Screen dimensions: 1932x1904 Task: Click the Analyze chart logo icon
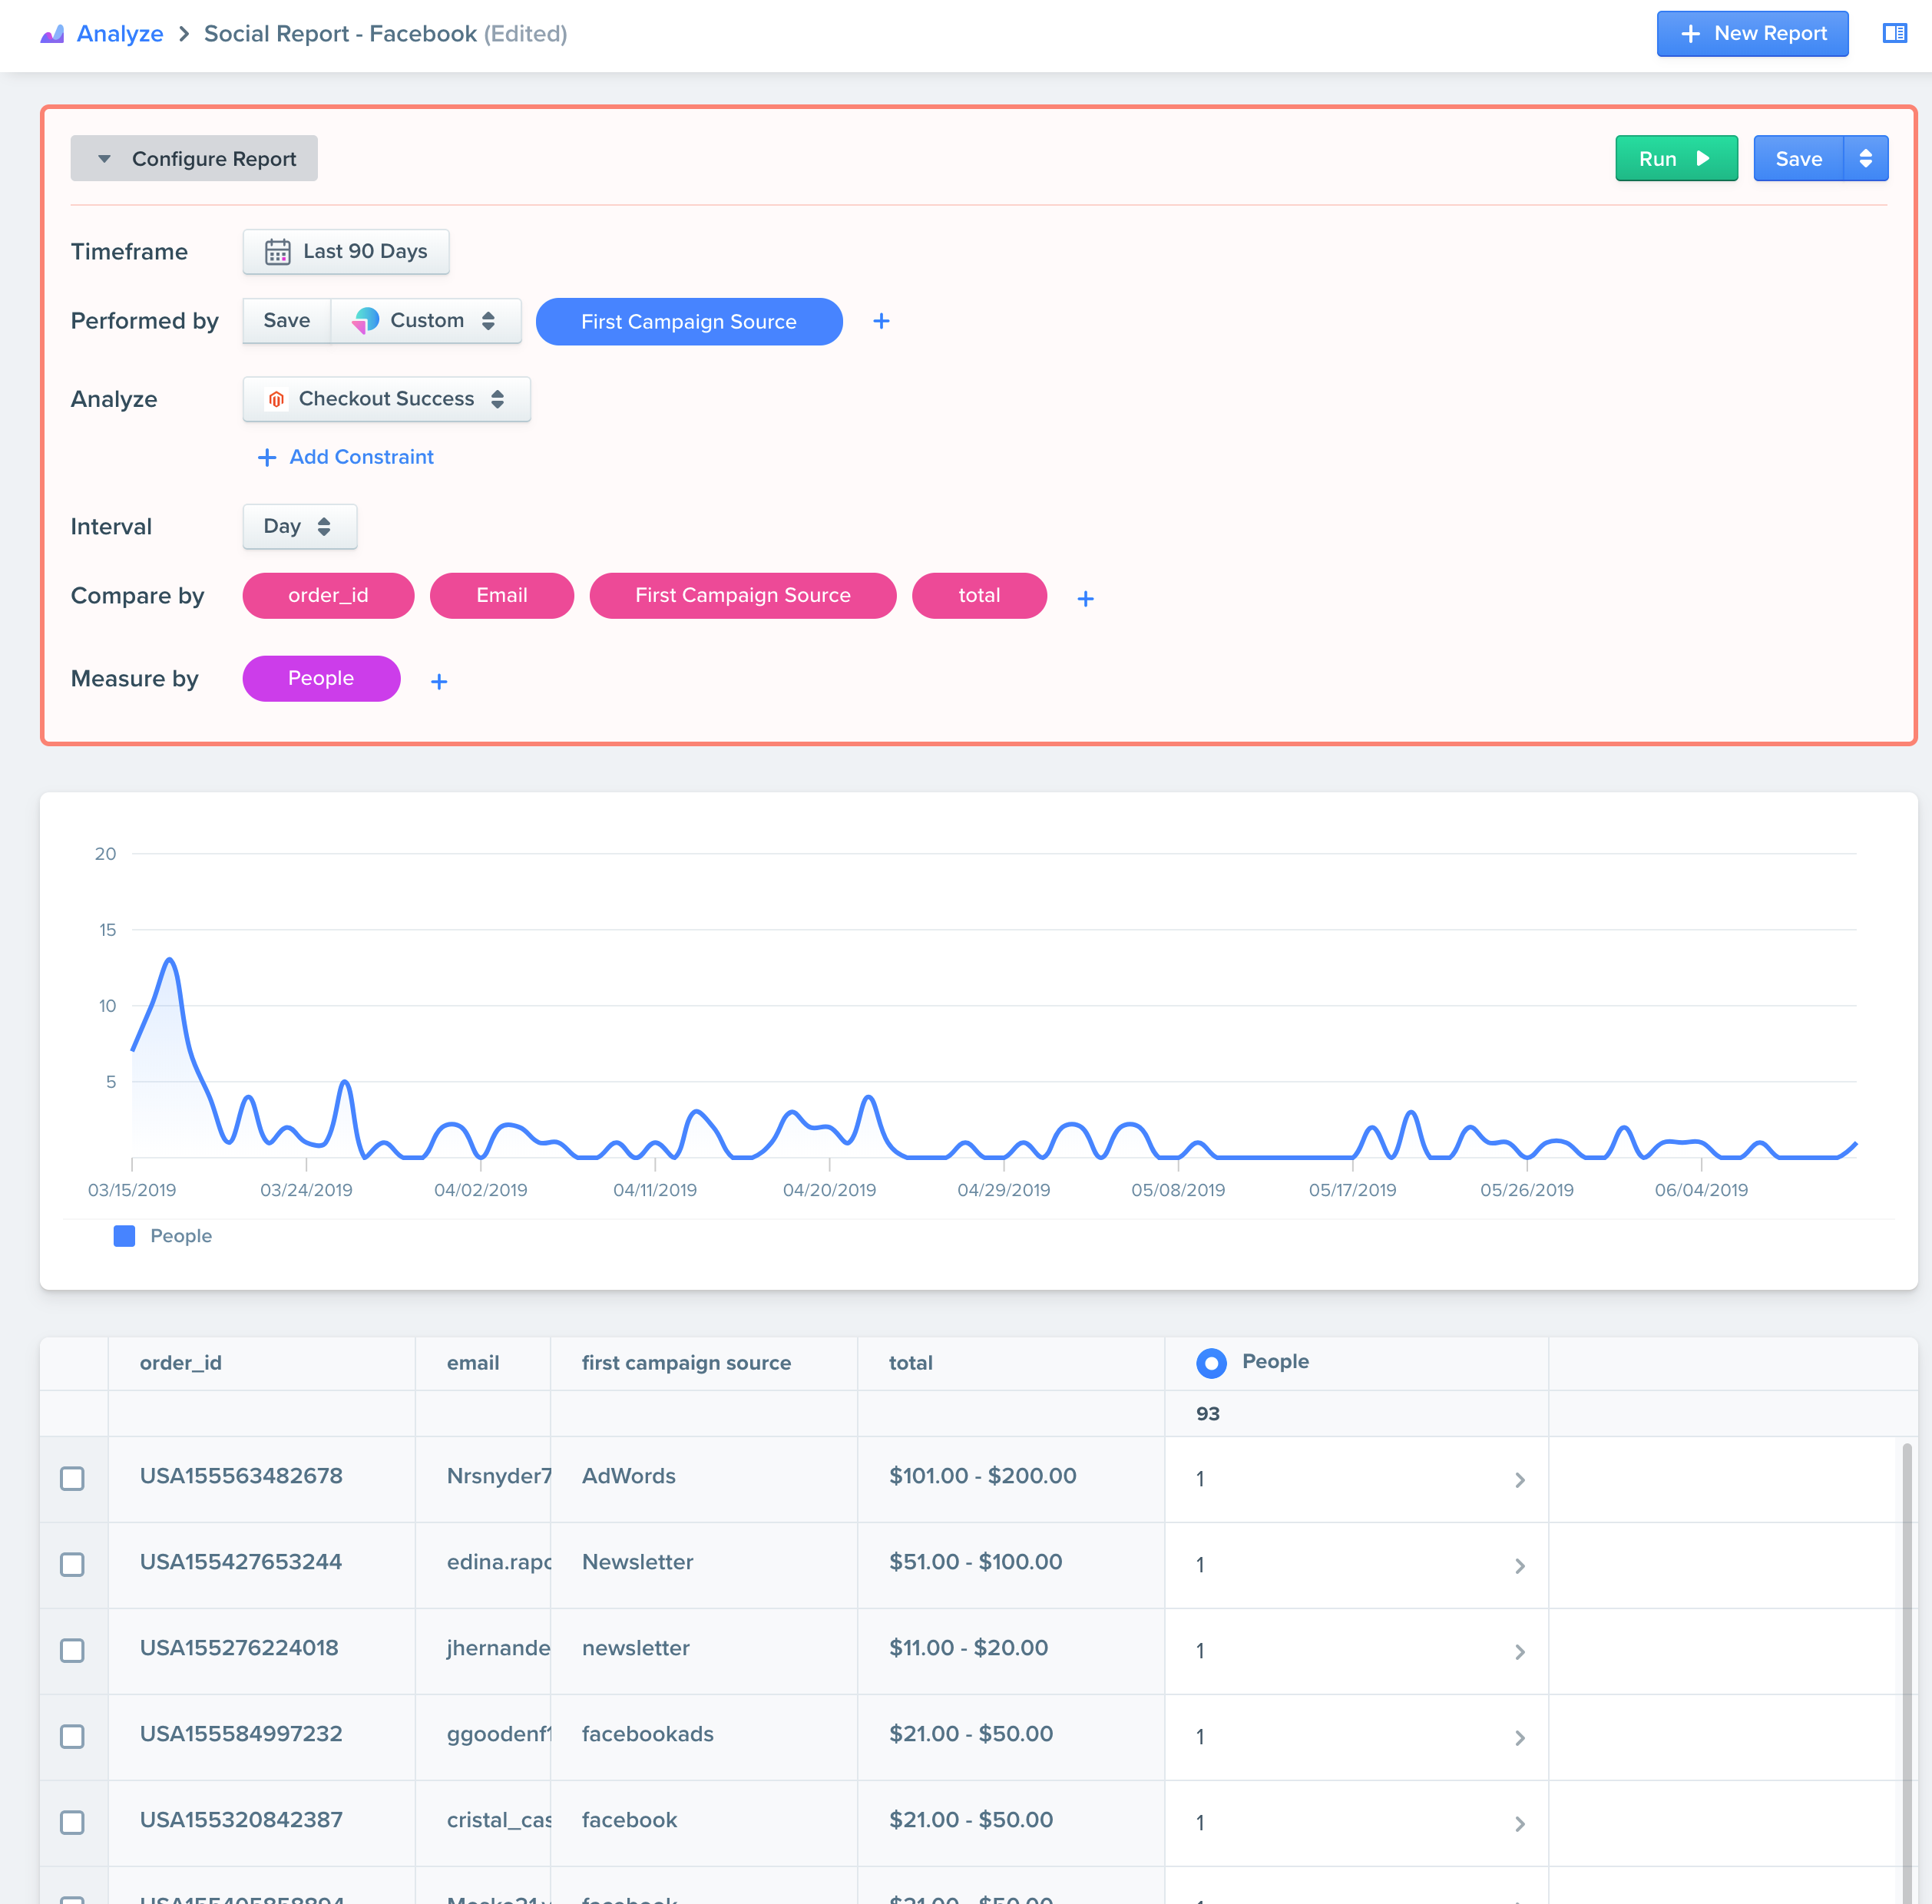pyautogui.click(x=52, y=34)
